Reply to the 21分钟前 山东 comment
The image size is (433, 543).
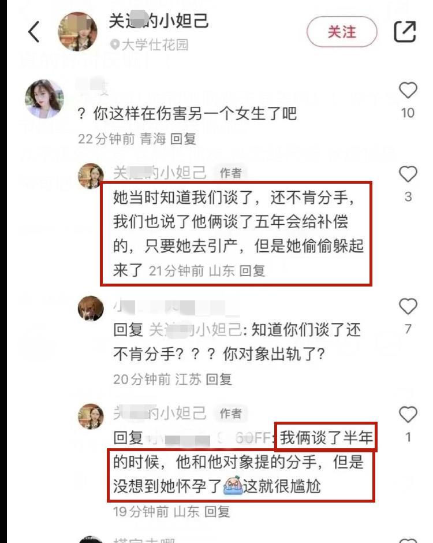(252, 271)
